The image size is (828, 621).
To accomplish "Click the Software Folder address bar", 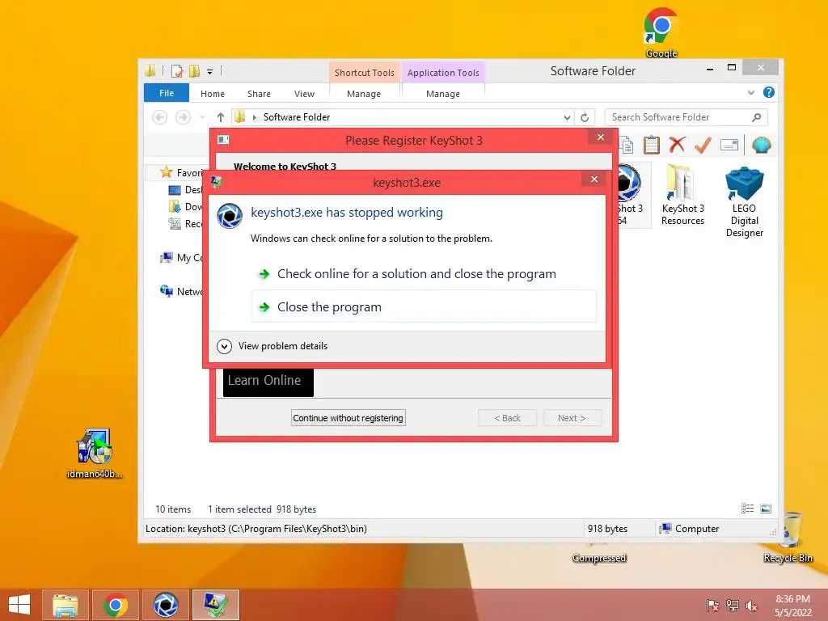I will tap(401, 117).
